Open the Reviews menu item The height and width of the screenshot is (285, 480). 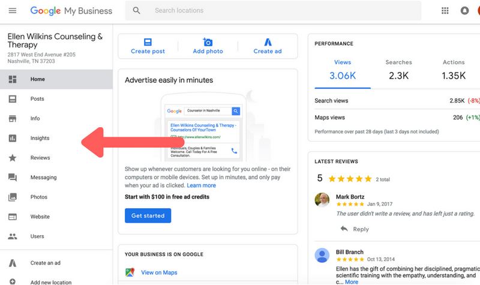coord(56,158)
